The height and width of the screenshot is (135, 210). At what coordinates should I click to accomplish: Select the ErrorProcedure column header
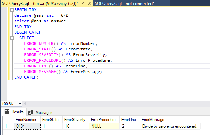[104, 120]
